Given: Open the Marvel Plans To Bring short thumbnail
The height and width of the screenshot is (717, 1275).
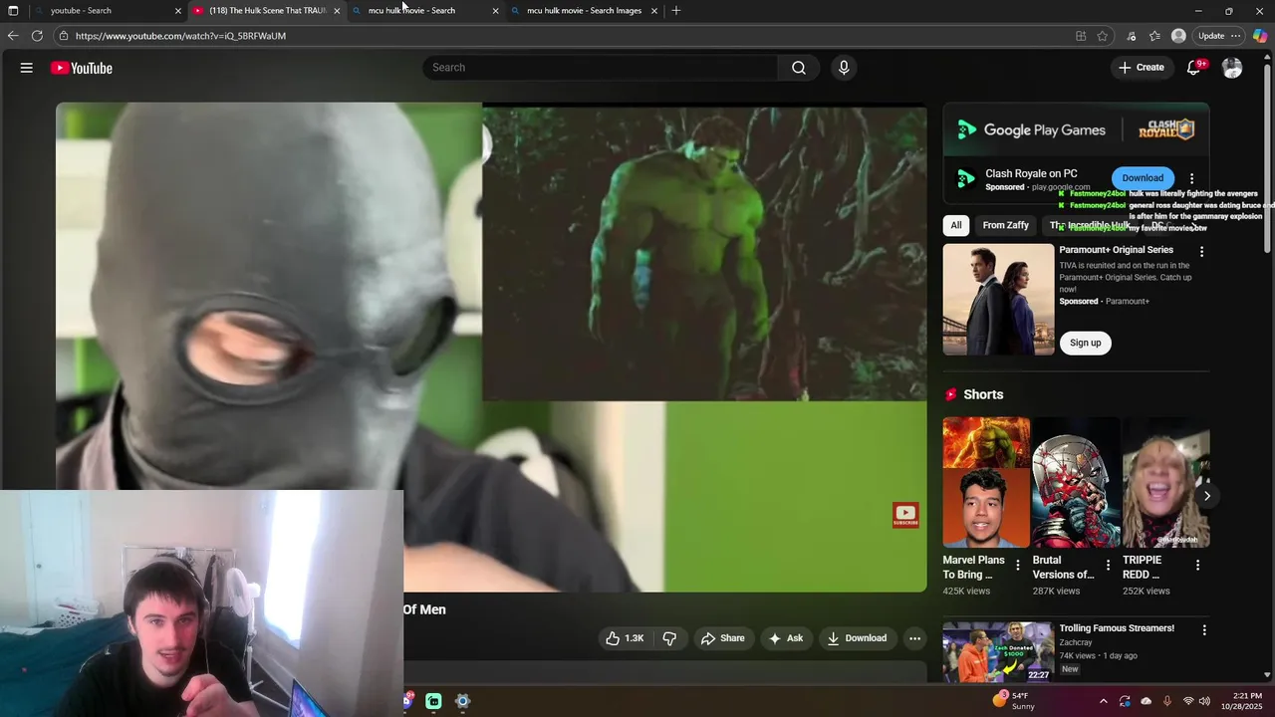Looking at the screenshot, I should (986, 482).
